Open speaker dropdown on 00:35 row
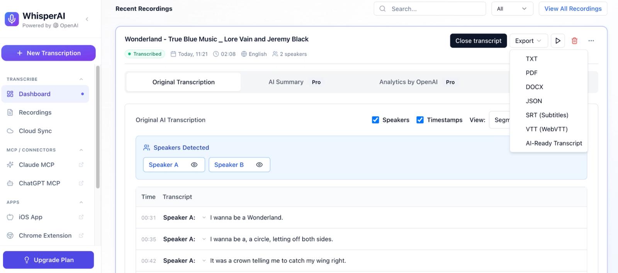618x273 pixels. 204,239
